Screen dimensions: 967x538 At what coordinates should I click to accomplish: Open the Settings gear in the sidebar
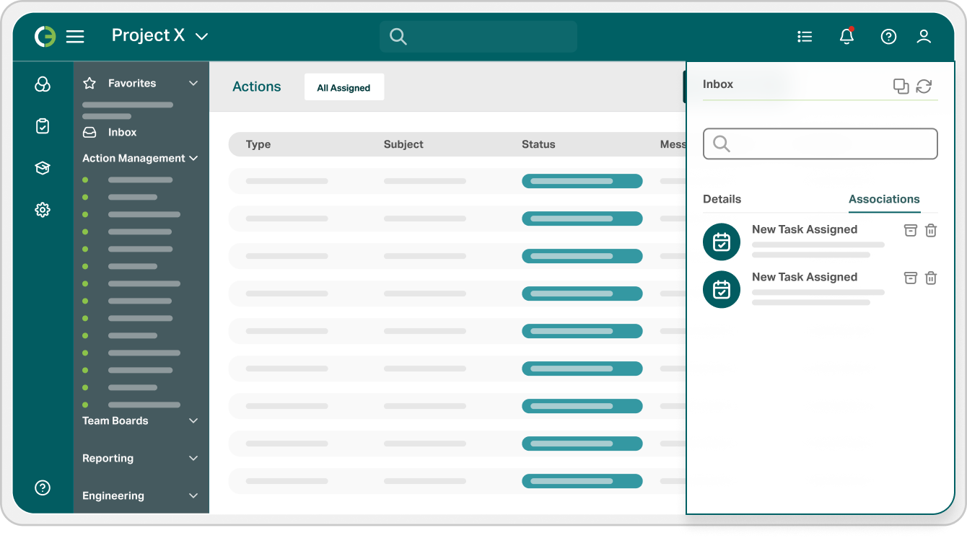pos(43,210)
